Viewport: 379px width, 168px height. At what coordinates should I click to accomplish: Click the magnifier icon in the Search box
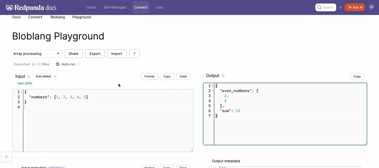click(319, 8)
